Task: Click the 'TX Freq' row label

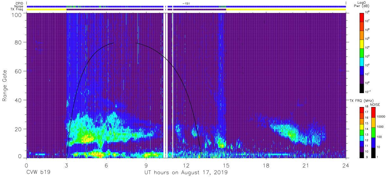Action: coord(16,9)
